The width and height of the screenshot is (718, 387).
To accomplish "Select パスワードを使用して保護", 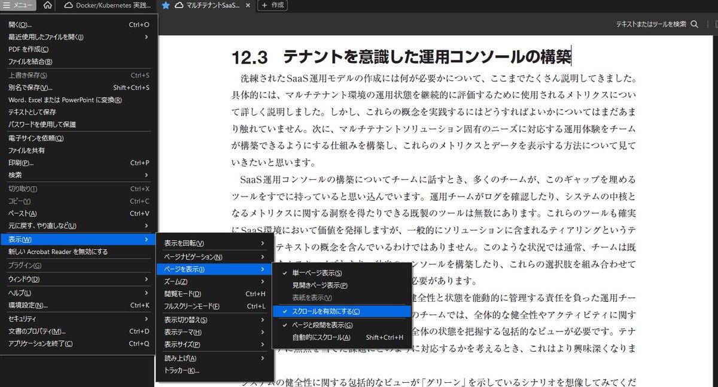I will 79,125.
